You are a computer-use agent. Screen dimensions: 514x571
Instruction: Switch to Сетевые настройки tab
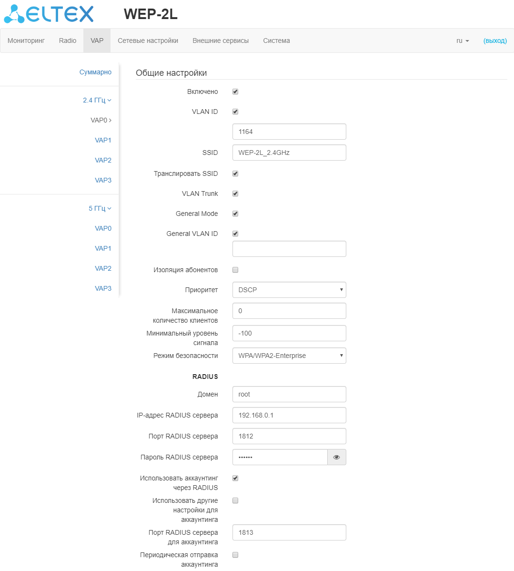pyautogui.click(x=148, y=41)
